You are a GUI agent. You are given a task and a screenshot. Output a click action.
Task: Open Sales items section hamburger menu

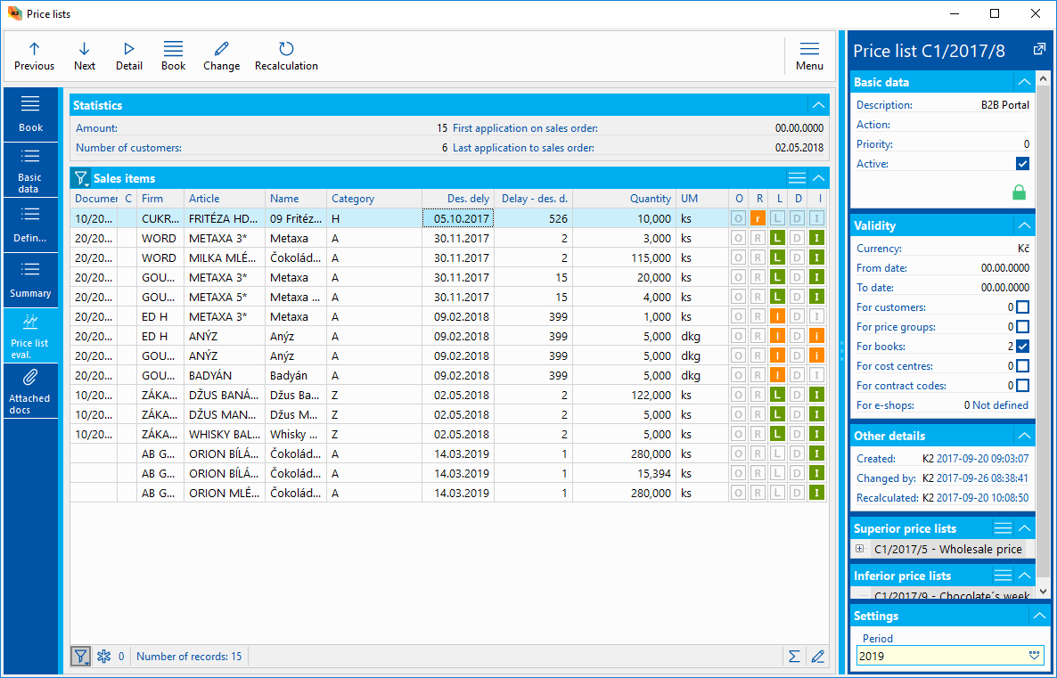coord(797,178)
